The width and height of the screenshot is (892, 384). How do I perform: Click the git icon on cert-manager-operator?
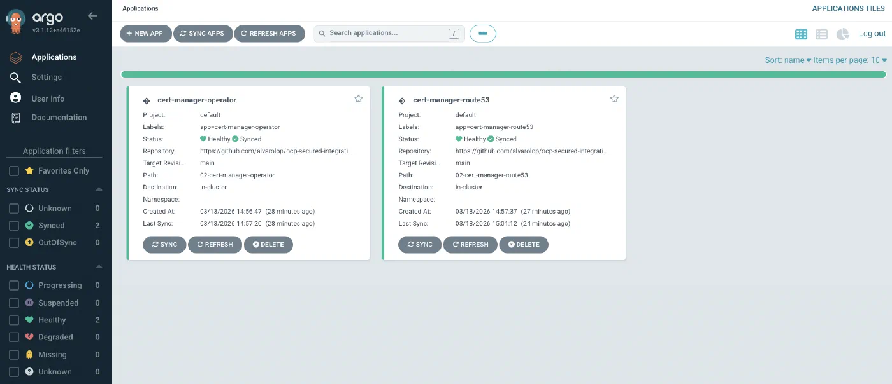(x=147, y=100)
